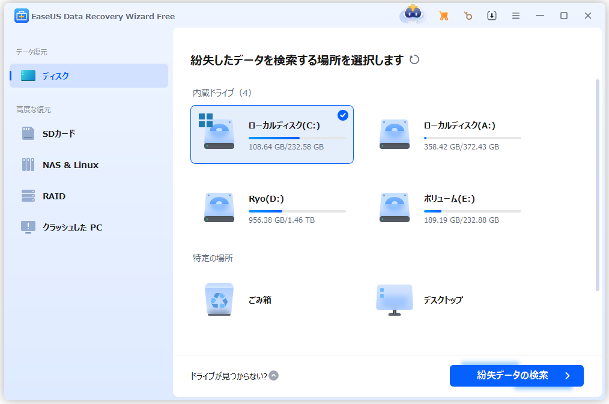This screenshot has height=404, width=609.
Task: Open recovered files via download icon
Action: [x=491, y=16]
